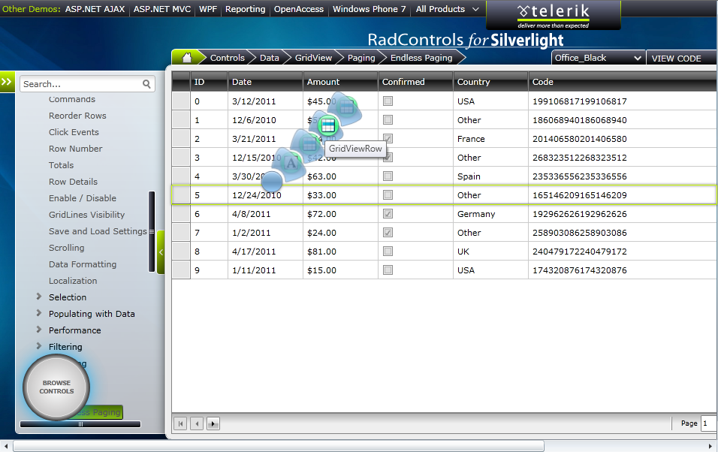The width and height of the screenshot is (718, 452).
Task: Toggle Confirmed checkbox for ID 9
Action: (388, 270)
